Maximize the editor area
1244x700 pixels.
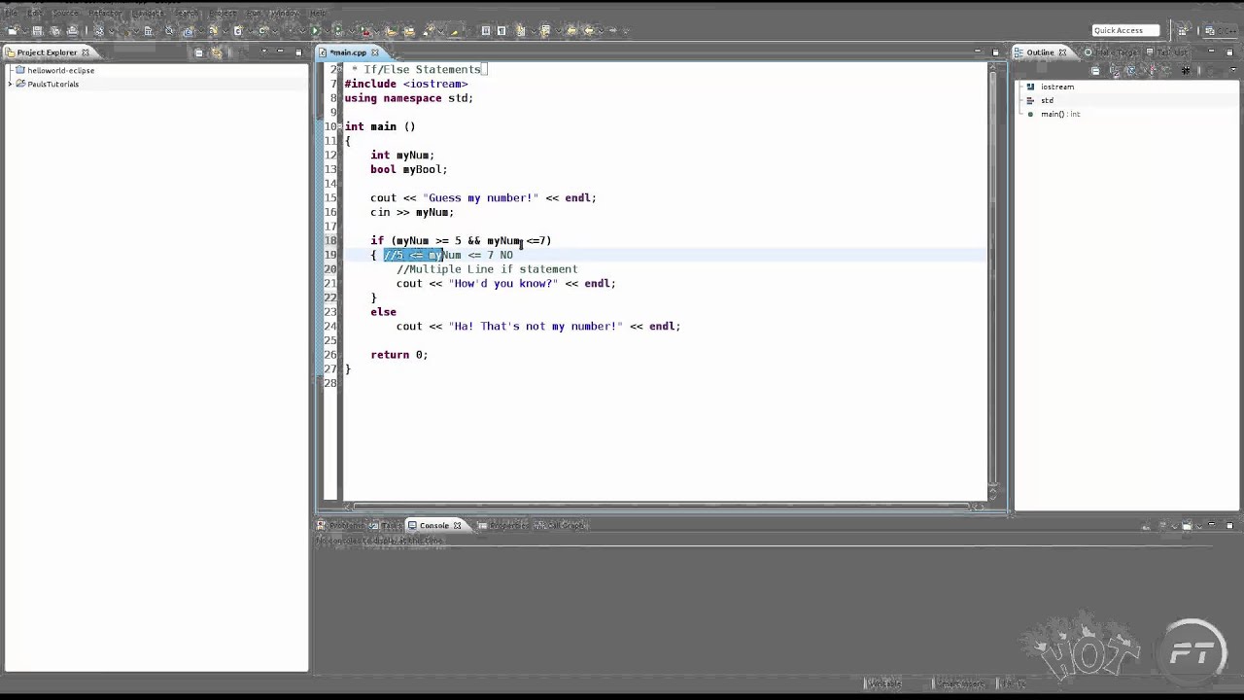pos(995,52)
